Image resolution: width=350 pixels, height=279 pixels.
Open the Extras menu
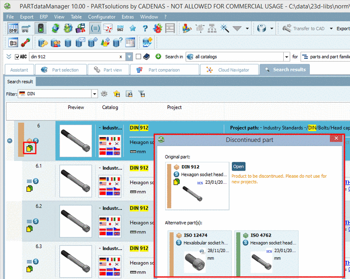coord(128,17)
